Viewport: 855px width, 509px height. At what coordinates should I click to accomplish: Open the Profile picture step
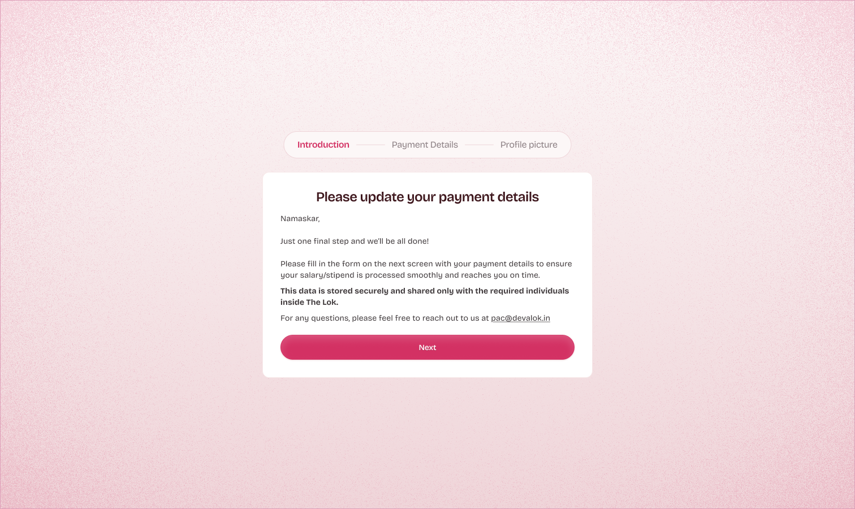click(x=529, y=145)
